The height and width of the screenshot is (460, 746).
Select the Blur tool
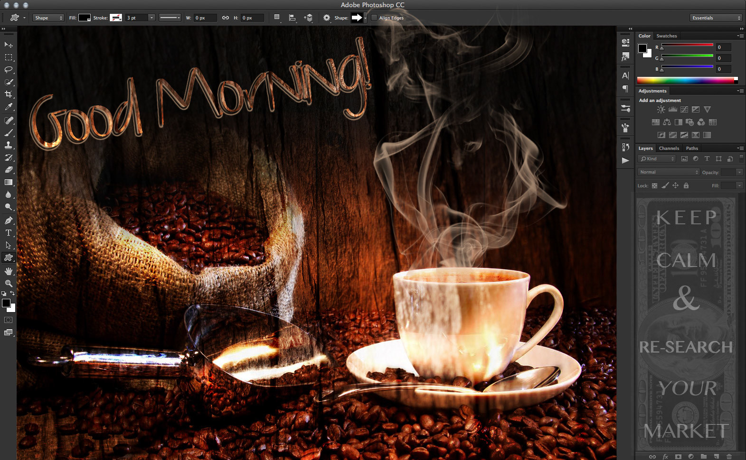(9, 194)
